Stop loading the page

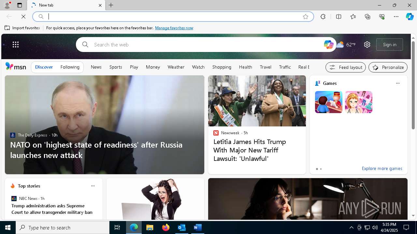(23, 17)
